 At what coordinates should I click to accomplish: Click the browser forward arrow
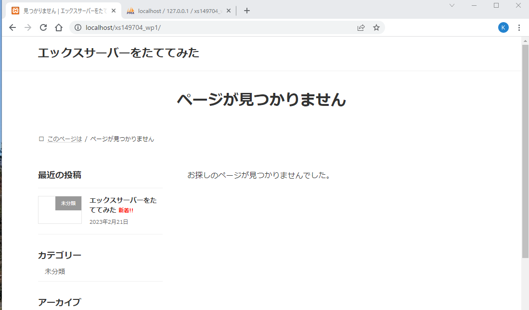pyautogui.click(x=28, y=27)
